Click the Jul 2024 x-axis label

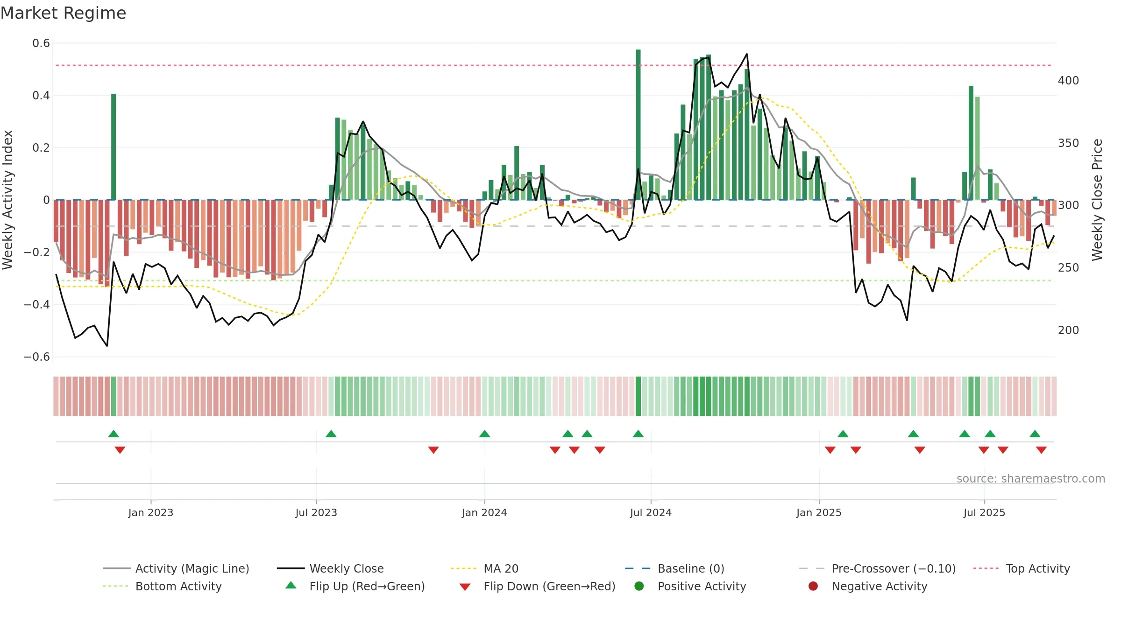point(651,512)
